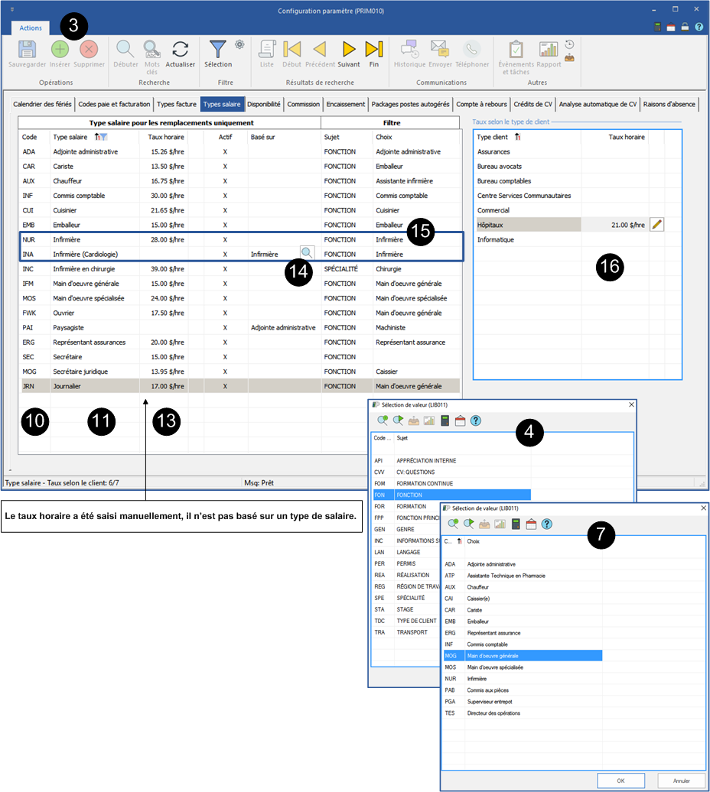
Task: Open the Actions ribbon tab
Action: click(31, 28)
